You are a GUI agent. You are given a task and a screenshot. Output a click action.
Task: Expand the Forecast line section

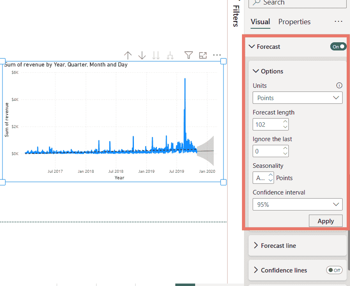[256, 245]
